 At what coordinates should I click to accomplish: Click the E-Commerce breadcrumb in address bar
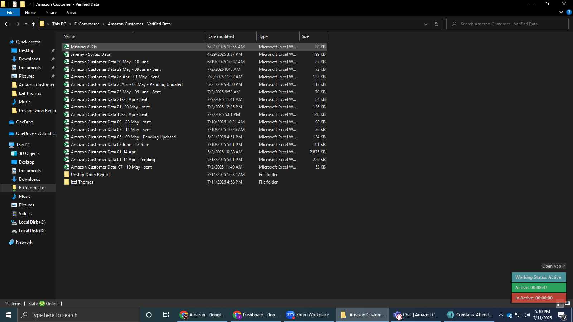pos(87,24)
